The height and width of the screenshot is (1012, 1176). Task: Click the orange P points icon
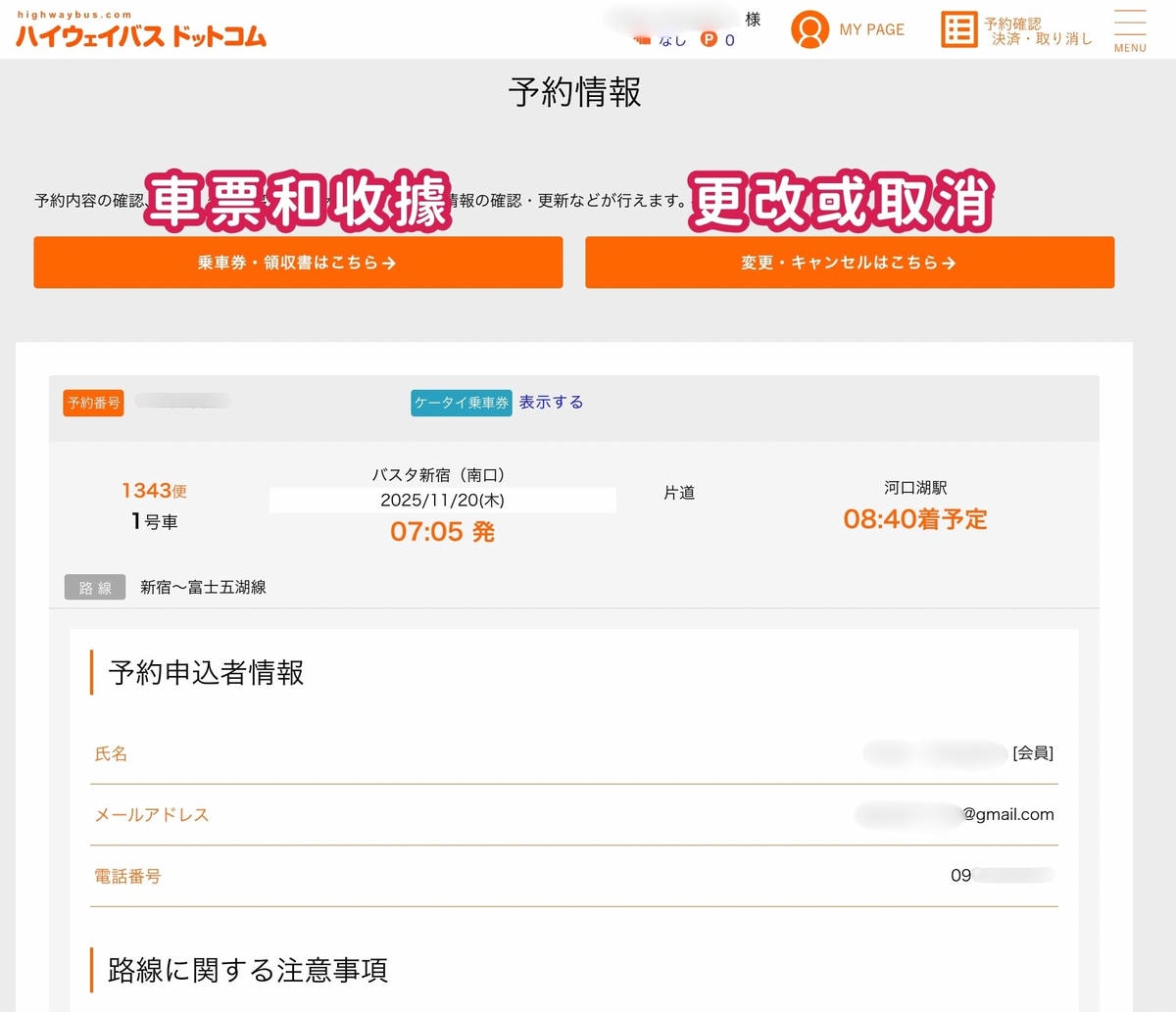(709, 39)
